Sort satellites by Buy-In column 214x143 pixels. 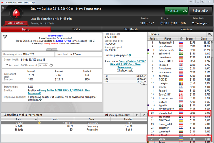[55, 119]
